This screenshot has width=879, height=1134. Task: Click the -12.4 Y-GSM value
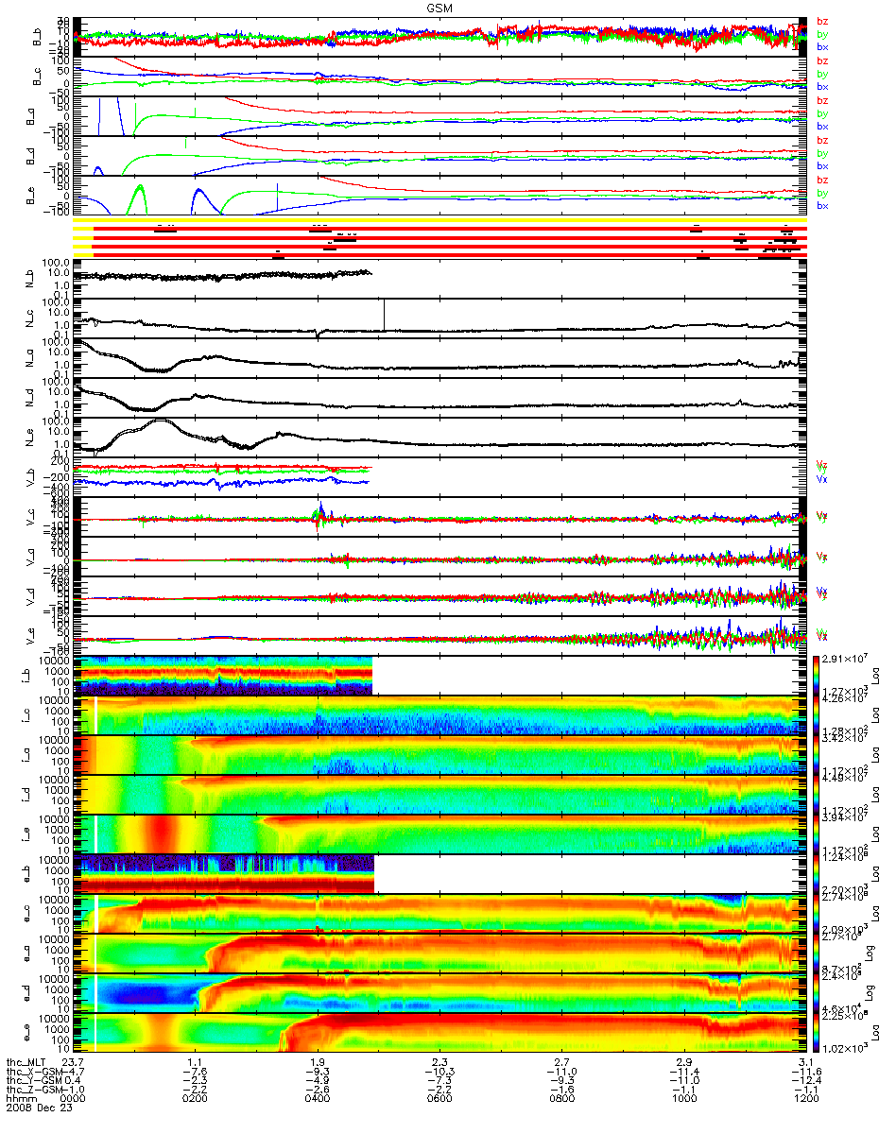806,1079
